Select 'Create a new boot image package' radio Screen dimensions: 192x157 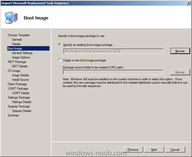point(60,60)
